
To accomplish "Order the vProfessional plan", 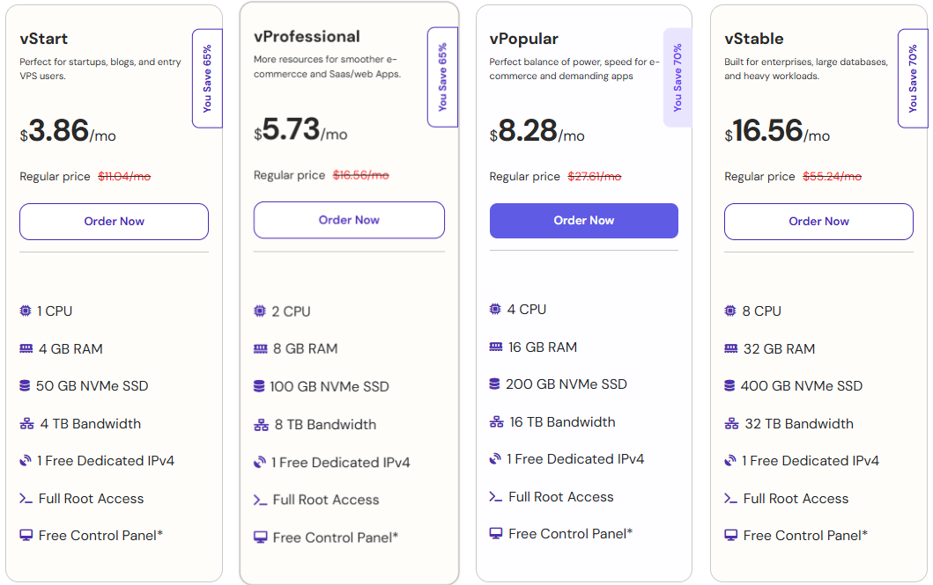I will [x=349, y=220].
